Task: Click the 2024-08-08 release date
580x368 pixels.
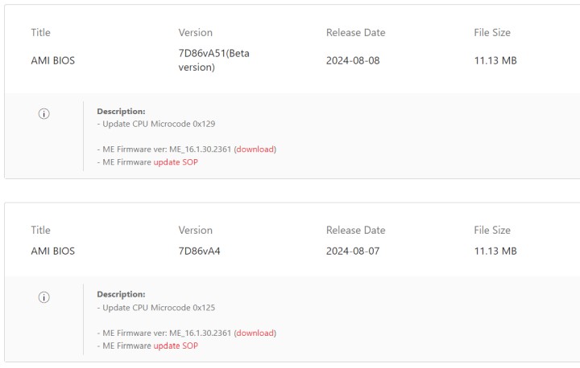Action: (x=352, y=60)
